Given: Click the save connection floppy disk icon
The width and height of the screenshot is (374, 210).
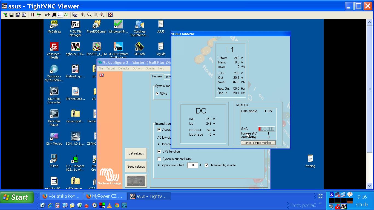Looking at the screenshot, I should click(11, 15).
